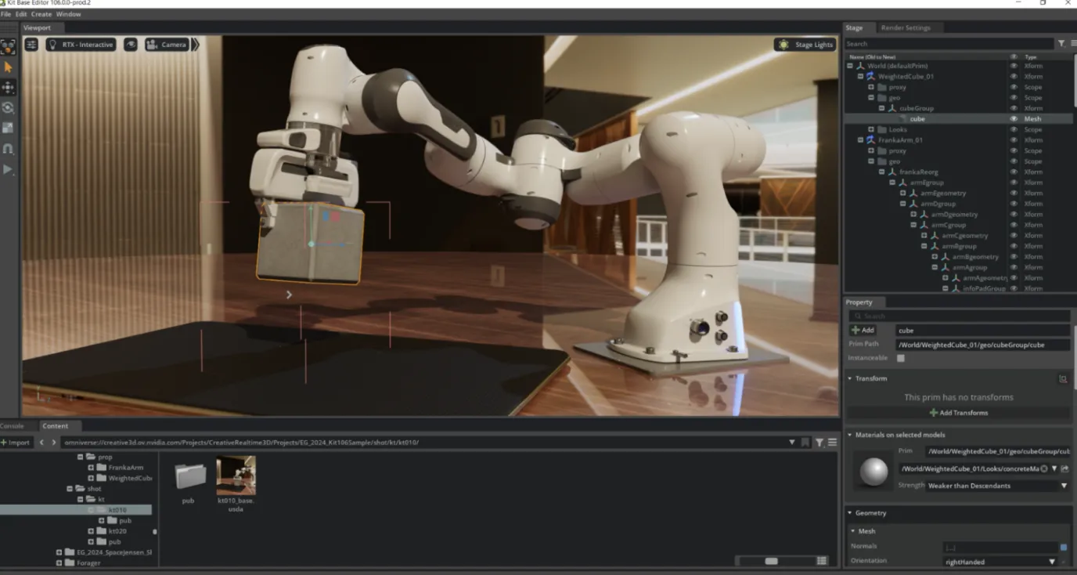Open Content browser filter funnel icon
This screenshot has width=1077, height=575.
[x=819, y=443]
